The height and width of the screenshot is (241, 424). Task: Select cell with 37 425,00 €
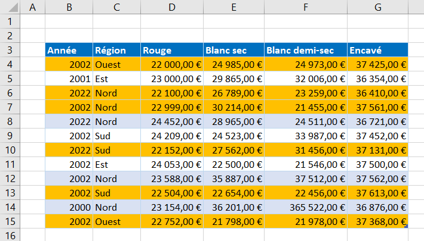[x=378, y=64]
